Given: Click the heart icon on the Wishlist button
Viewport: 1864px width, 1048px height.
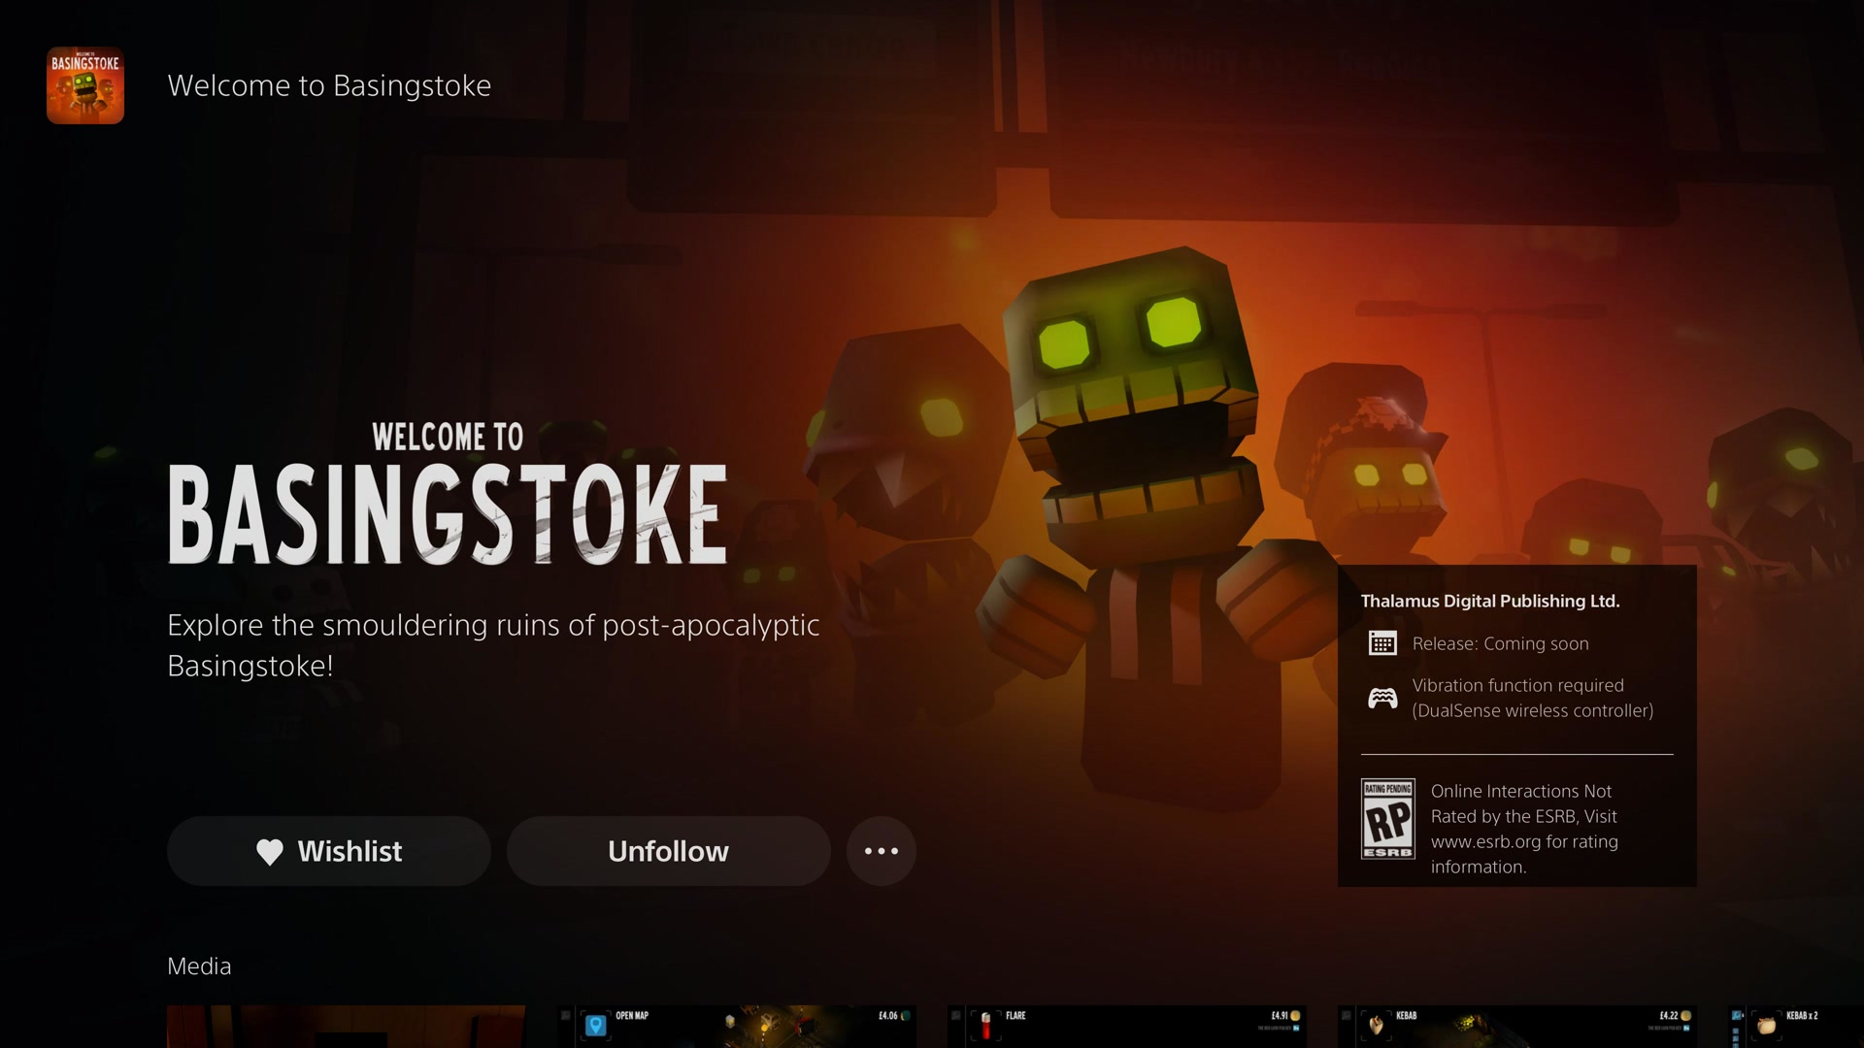Looking at the screenshot, I should (270, 852).
